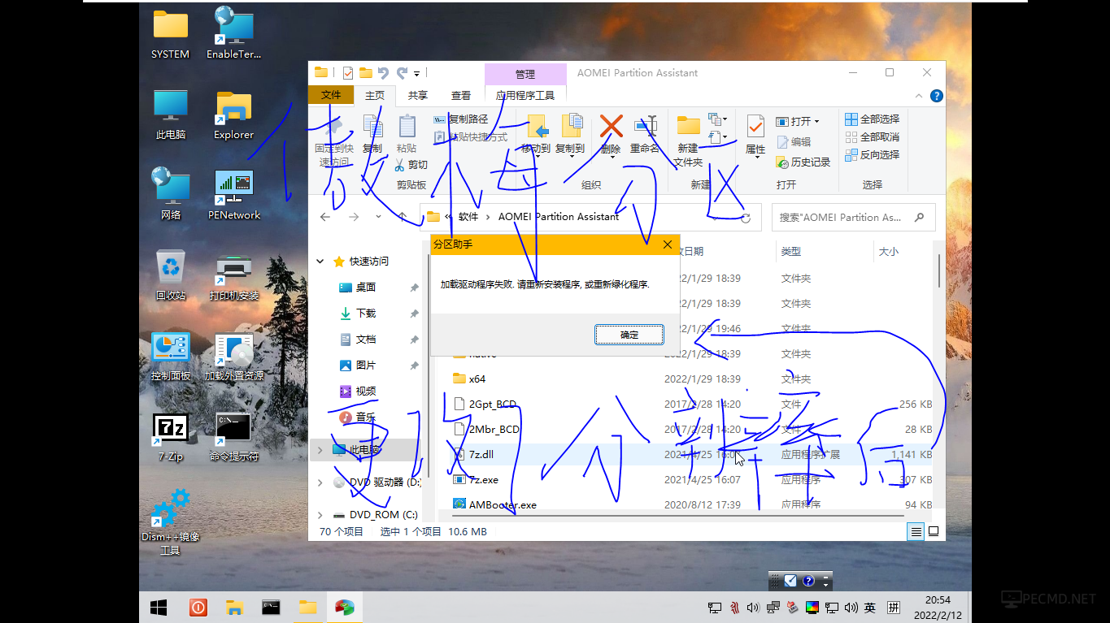Open the 文件 ribbon tab
This screenshot has height=623, width=1110.
(x=331, y=95)
